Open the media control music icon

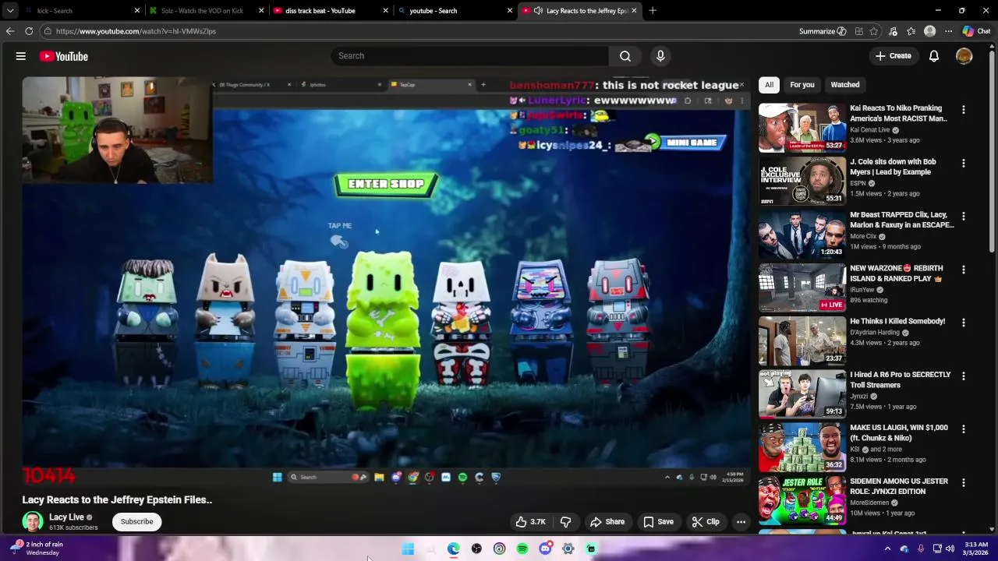[893, 31]
